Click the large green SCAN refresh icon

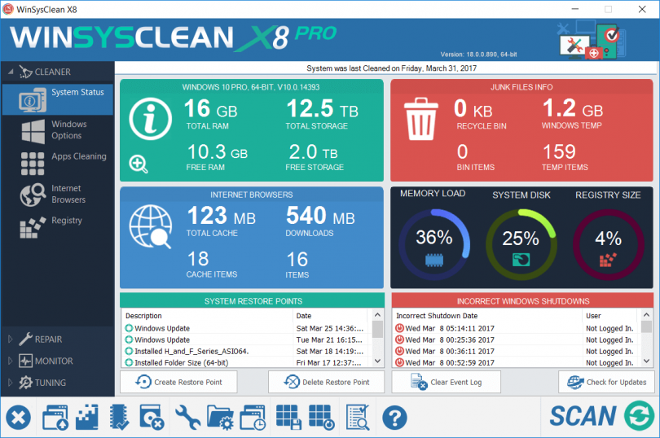click(639, 416)
